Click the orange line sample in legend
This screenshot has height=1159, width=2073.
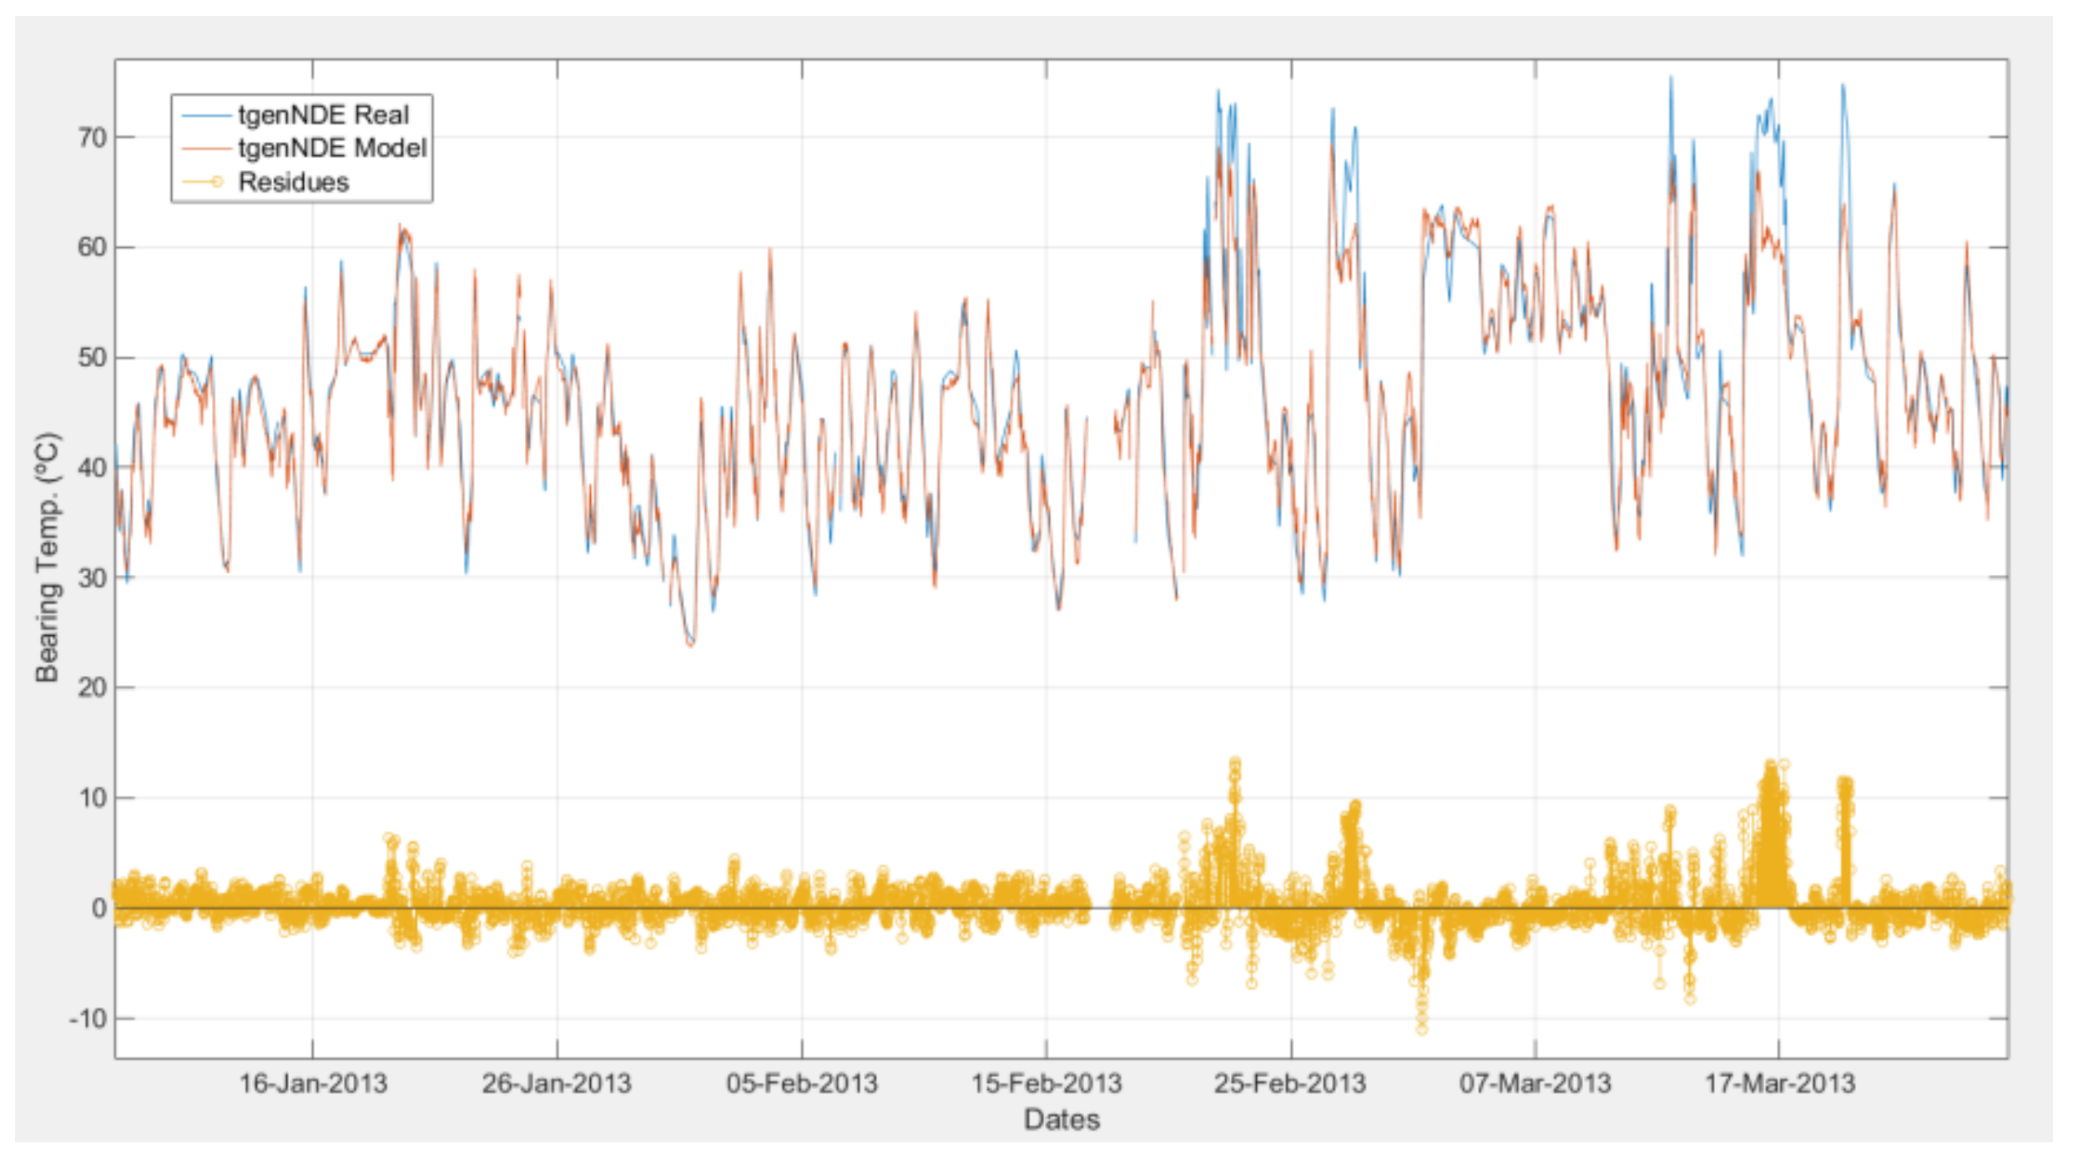point(205,149)
